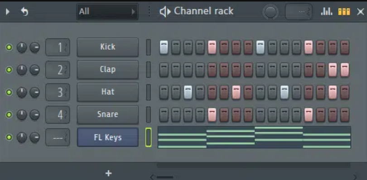Add a new channel with plus button
The height and width of the screenshot is (180, 367).
click(108, 173)
